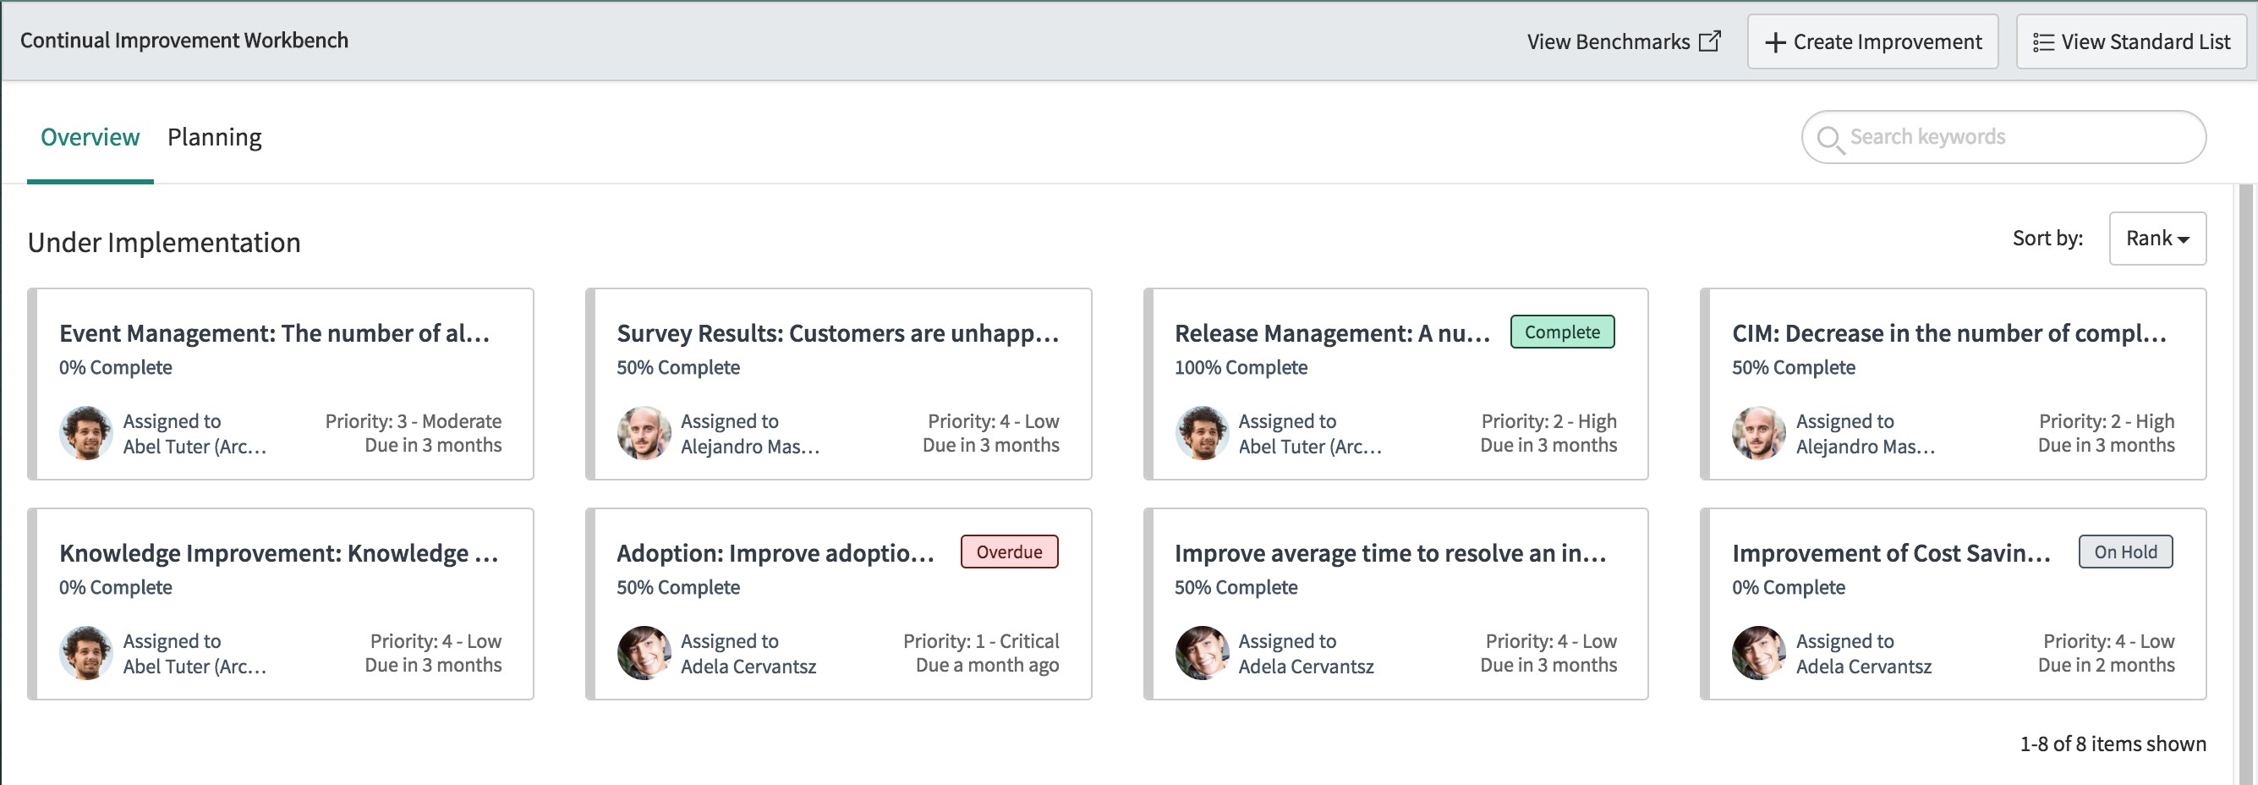Click Abel Tuter avatar on Release Management card

1202,432
